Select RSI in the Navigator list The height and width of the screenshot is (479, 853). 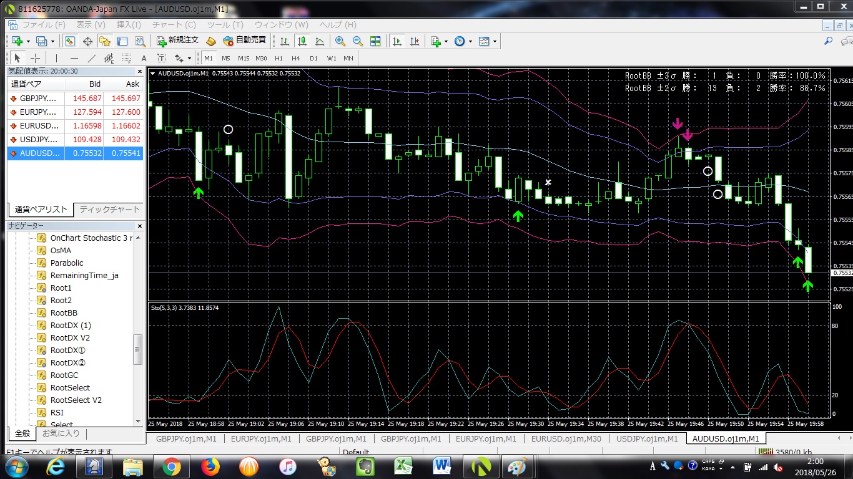[56, 412]
